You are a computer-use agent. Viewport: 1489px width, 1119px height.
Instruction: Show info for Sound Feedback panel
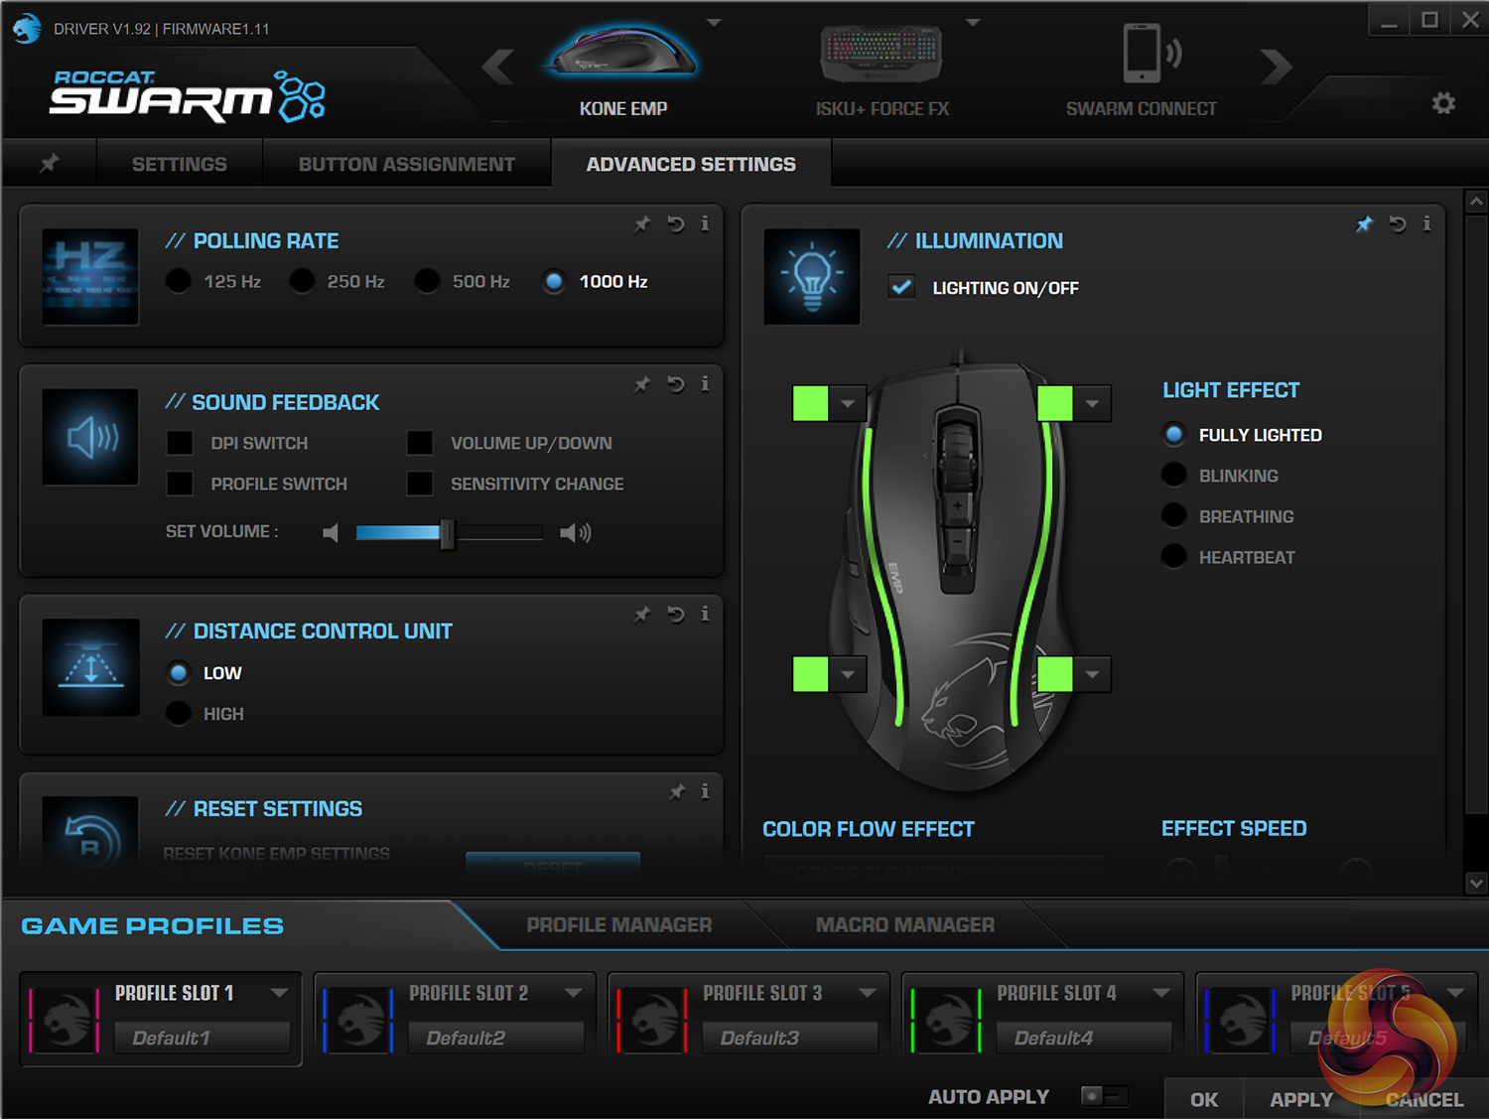click(705, 384)
